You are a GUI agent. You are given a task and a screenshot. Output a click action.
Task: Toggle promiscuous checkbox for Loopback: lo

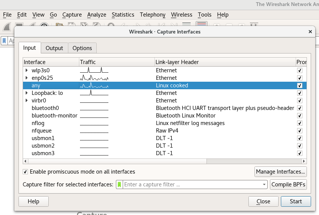pyautogui.click(x=299, y=93)
